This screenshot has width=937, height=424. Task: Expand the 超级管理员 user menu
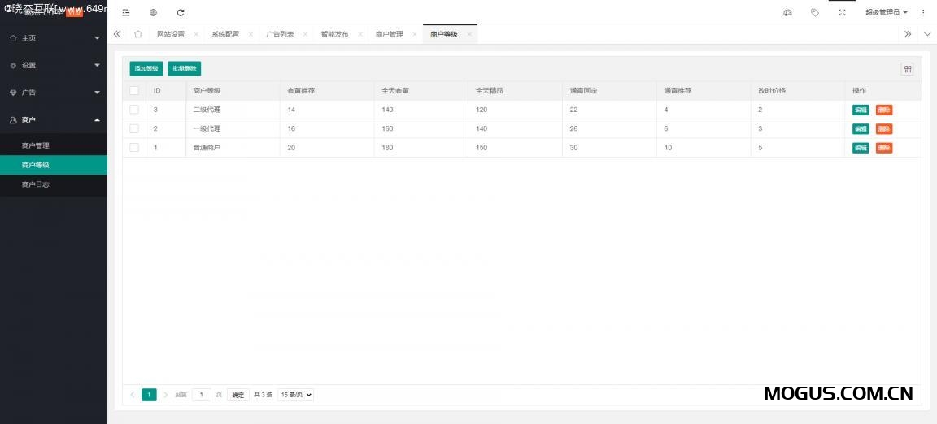886,12
